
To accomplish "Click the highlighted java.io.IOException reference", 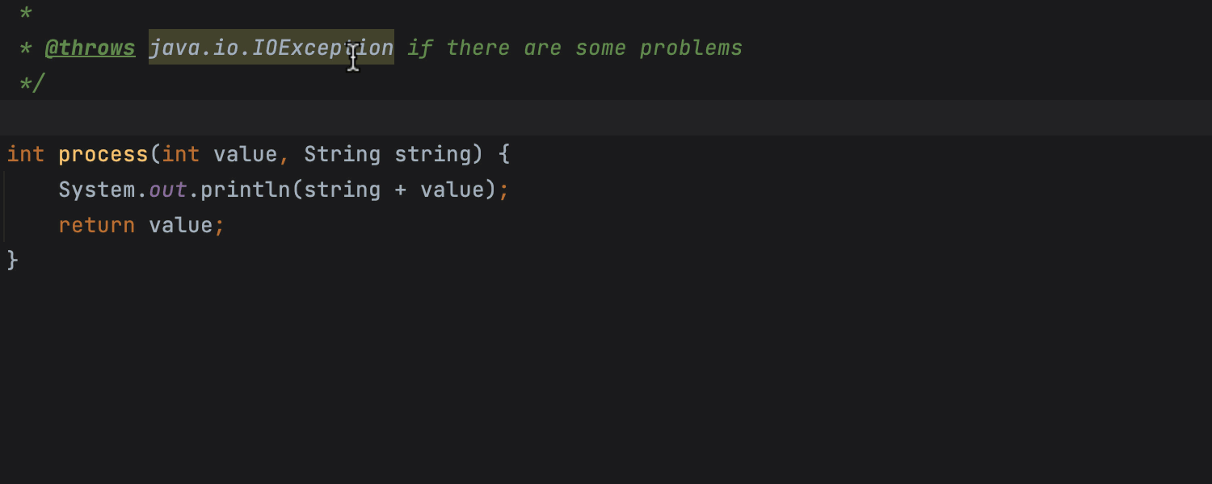I will click(x=271, y=48).
